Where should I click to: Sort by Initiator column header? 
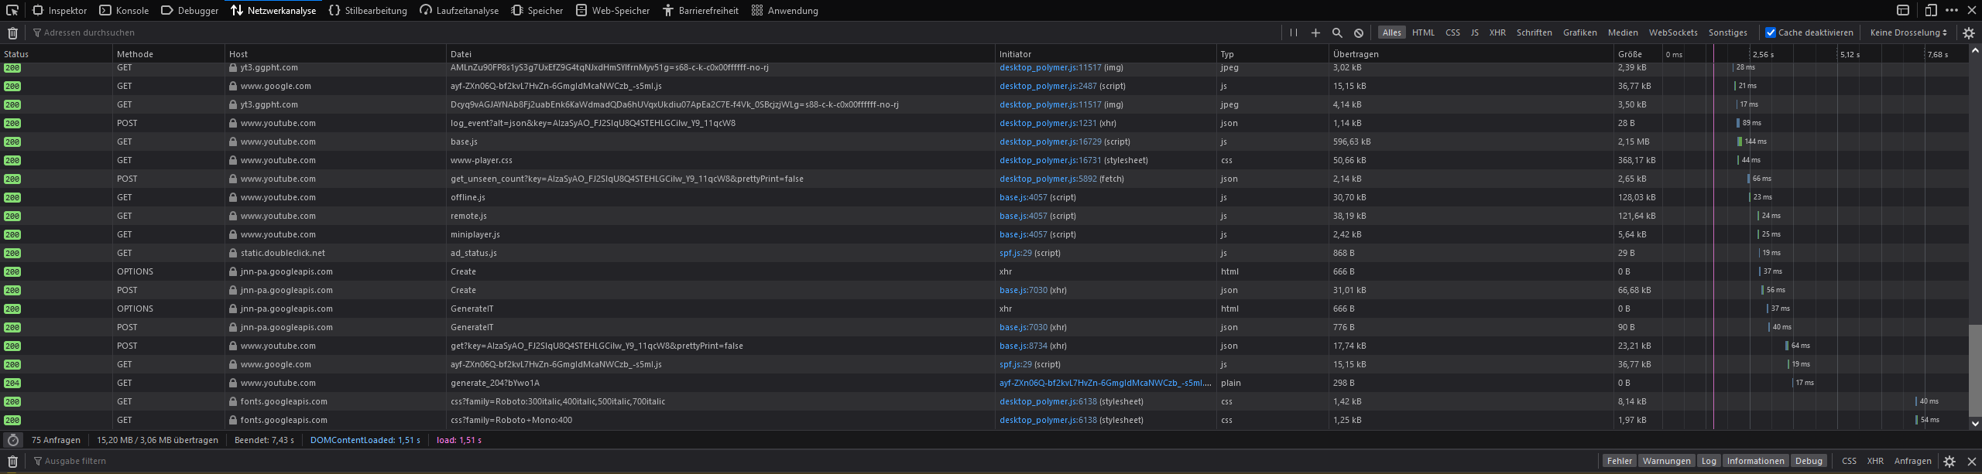click(1105, 54)
